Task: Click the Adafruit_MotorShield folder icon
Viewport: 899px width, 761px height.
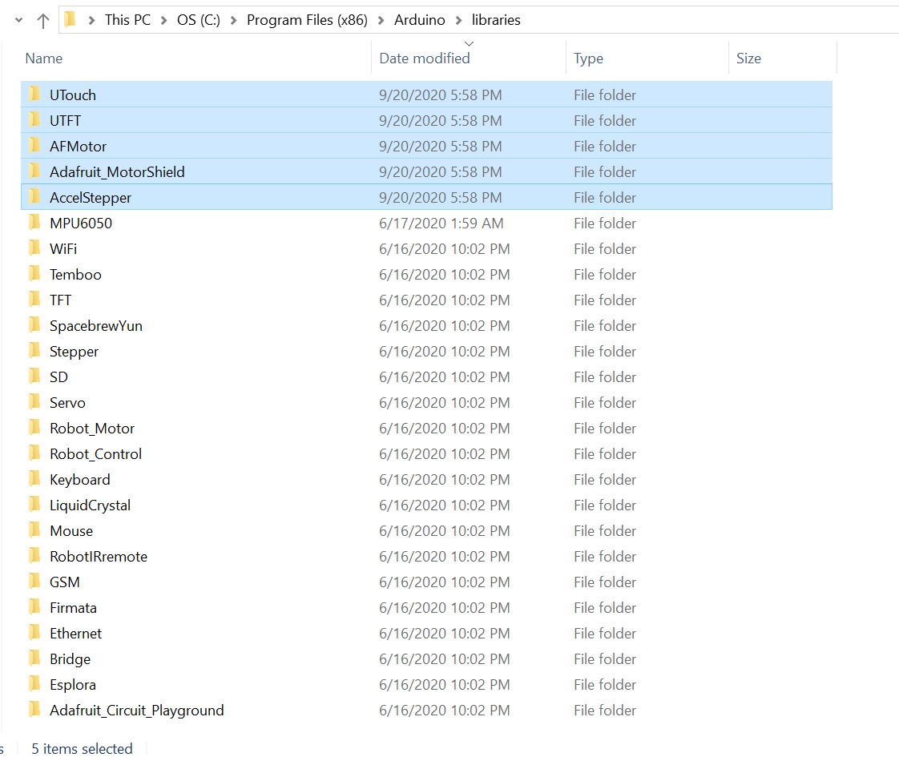Action: (x=35, y=171)
